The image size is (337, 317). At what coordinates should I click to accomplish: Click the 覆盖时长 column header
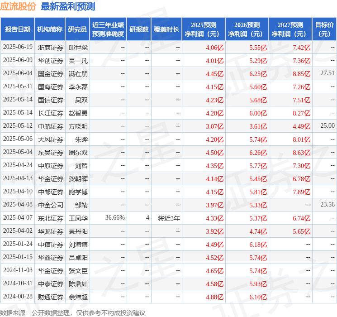tap(166, 29)
